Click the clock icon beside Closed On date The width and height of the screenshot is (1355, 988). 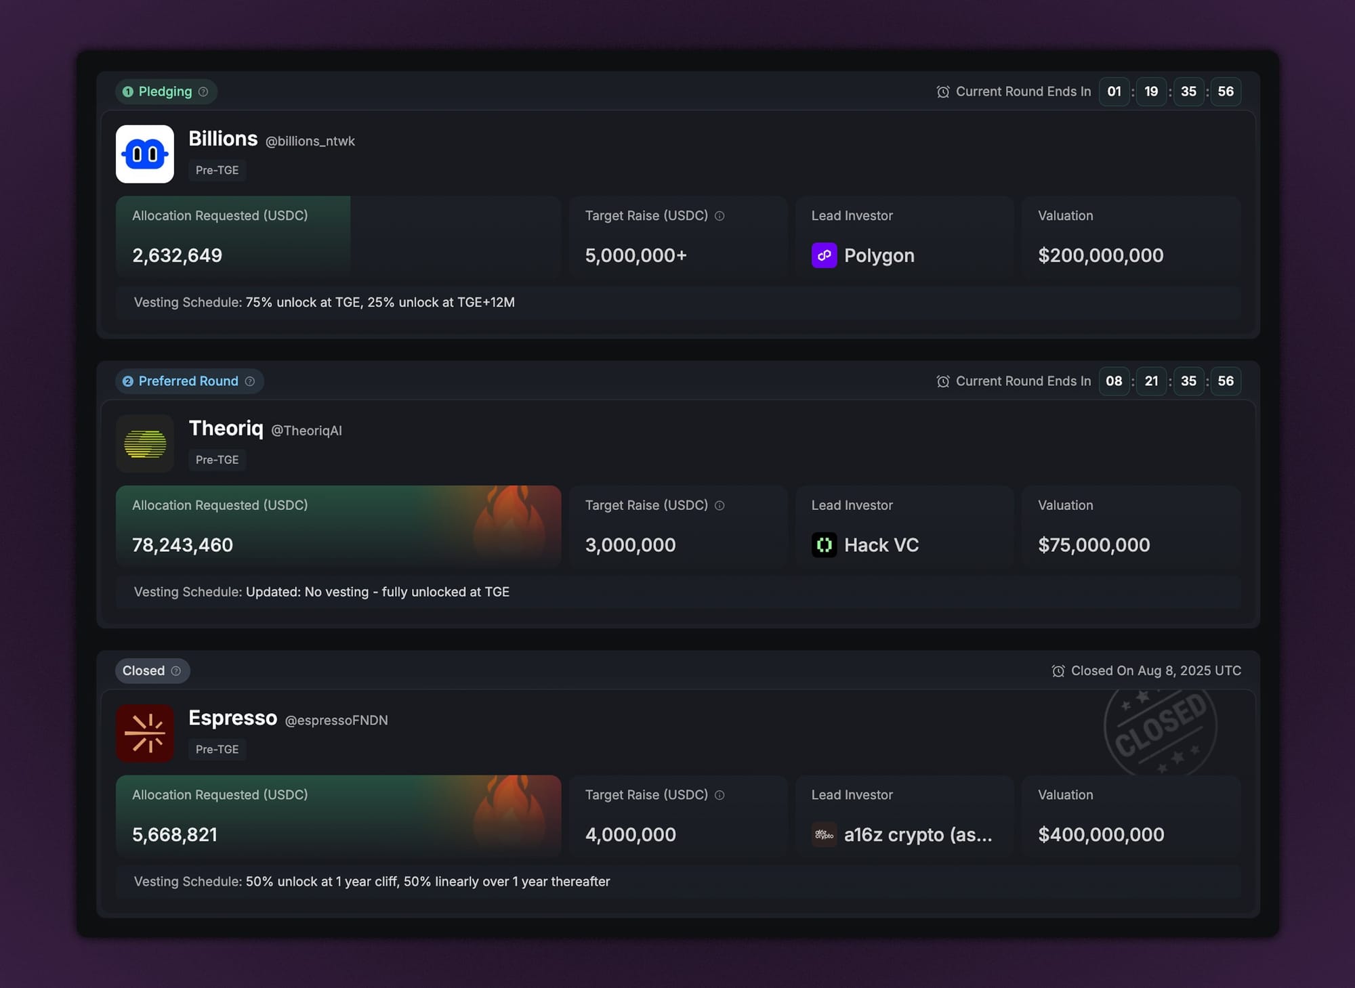(1058, 670)
